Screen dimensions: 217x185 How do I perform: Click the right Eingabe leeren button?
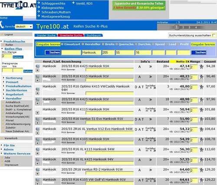pos(203,45)
